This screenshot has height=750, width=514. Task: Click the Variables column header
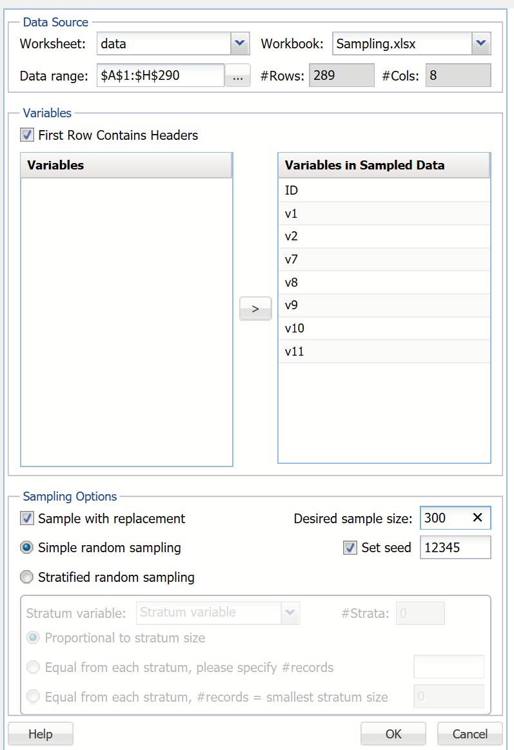(126, 166)
